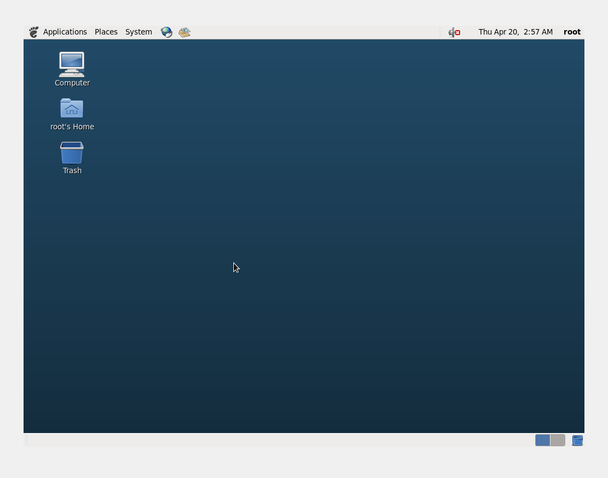The width and height of the screenshot is (608, 478).
Task: Open root's Home folder
Action: (x=72, y=108)
